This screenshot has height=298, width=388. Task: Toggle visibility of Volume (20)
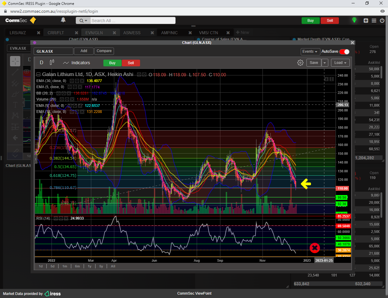pyautogui.click(x=62, y=99)
